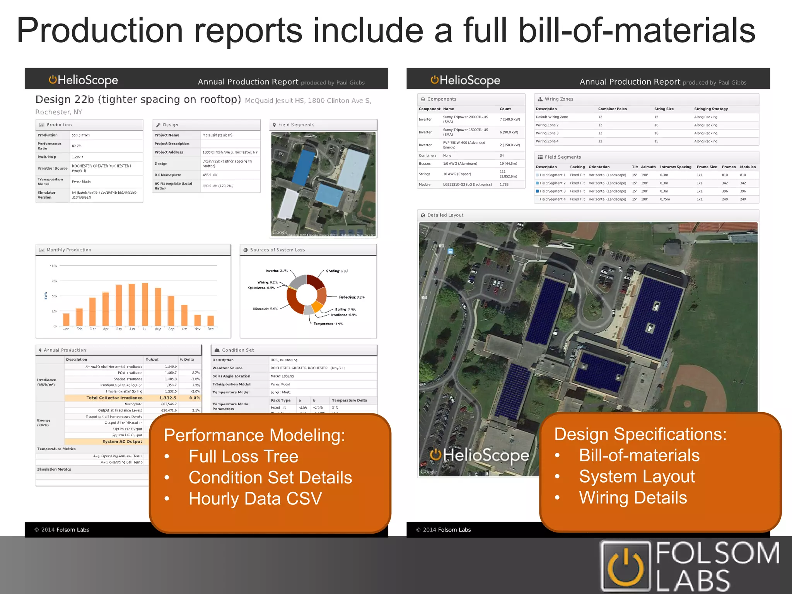Click the Field Segment 3 dark blue color swatch
792x594 pixels.
pyautogui.click(x=537, y=191)
